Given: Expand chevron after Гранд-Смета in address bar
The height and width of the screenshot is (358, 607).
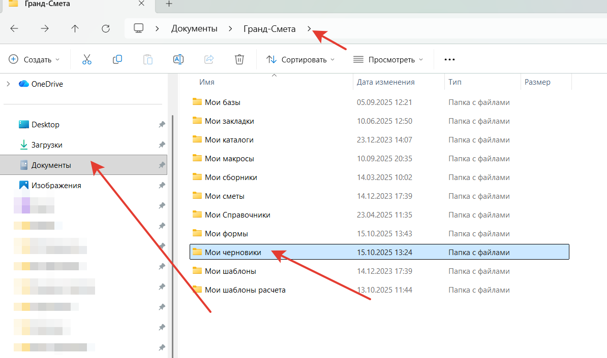Looking at the screenshot, I should tap(309, 29).
